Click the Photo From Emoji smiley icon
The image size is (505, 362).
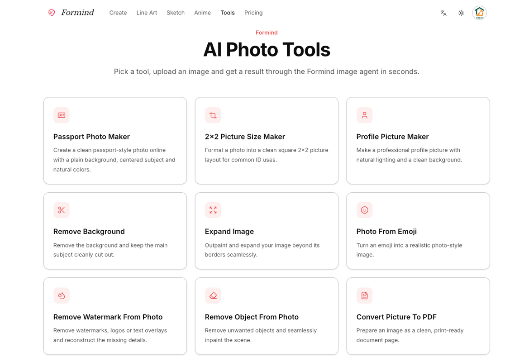[x=365, y=210]
